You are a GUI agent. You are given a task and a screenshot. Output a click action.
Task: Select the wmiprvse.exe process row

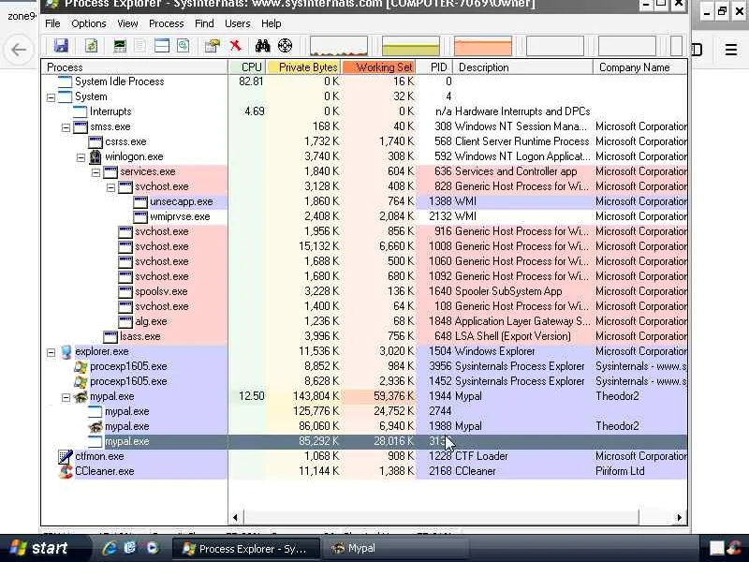364,216
